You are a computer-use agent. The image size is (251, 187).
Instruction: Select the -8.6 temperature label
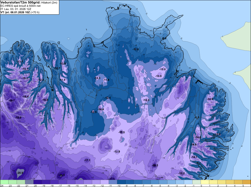pos(164,38)
